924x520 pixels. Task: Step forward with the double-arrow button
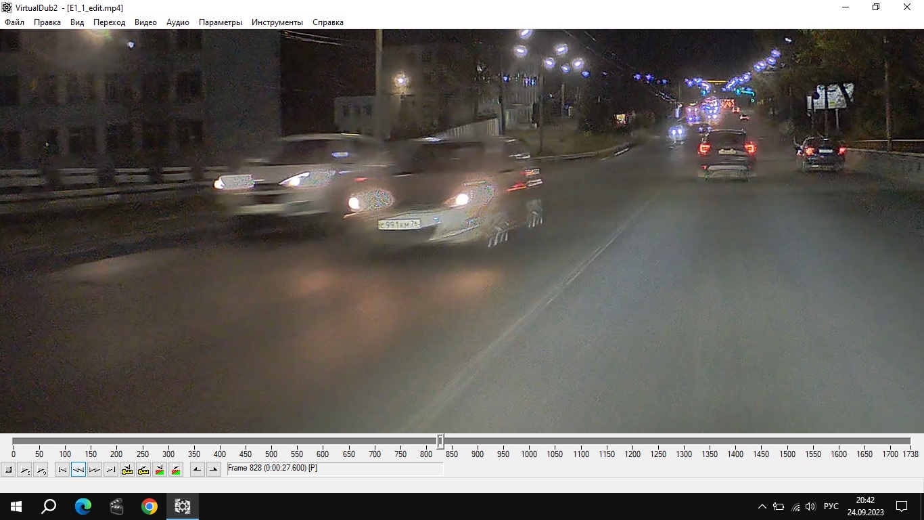coord(95,469)
